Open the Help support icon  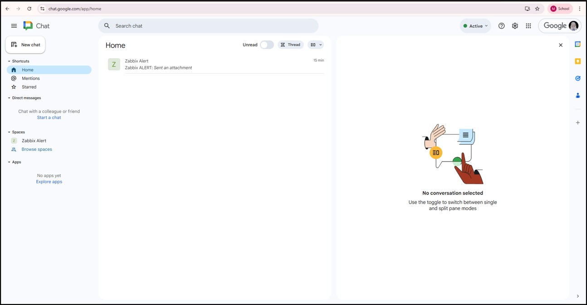pyautogui.click(x=501, y=26)
